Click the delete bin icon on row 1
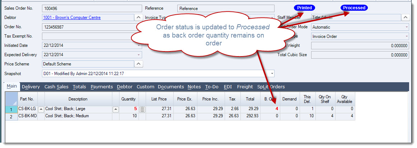 (142, 109)
